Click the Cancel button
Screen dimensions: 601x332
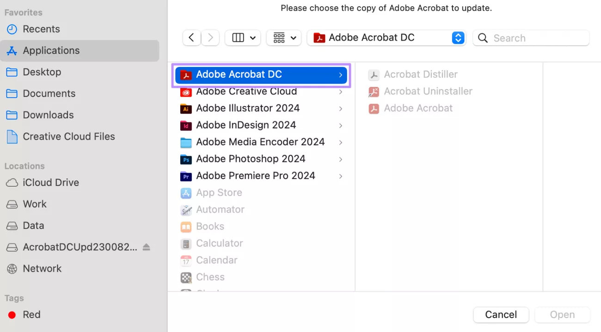(501, 314)
